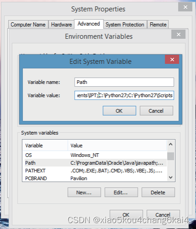Click New... under System variables
The image size is (196, 229).
coord(84,193)
